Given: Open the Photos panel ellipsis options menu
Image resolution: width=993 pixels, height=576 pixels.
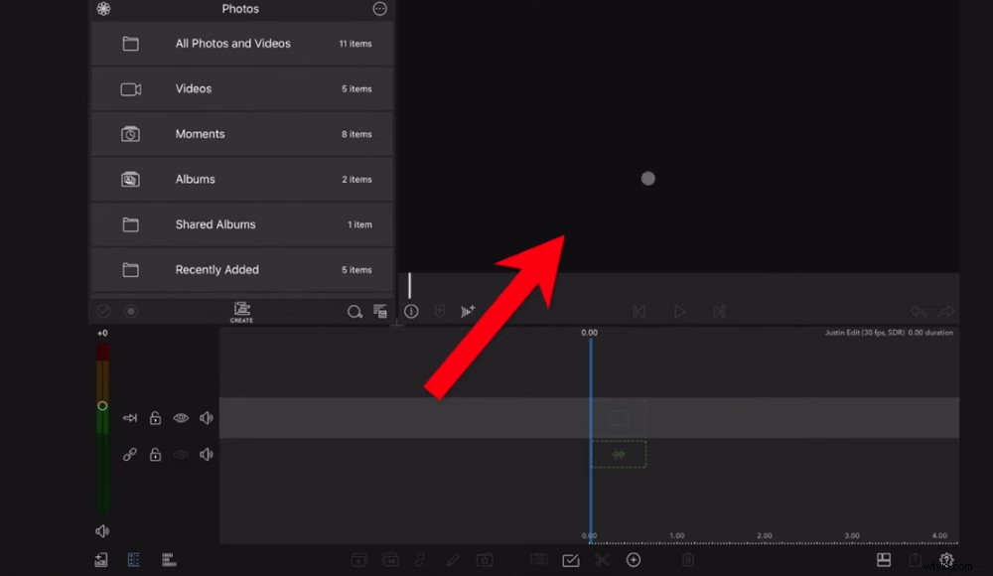Looking at the screenshot, I should [x=379, y=8].
